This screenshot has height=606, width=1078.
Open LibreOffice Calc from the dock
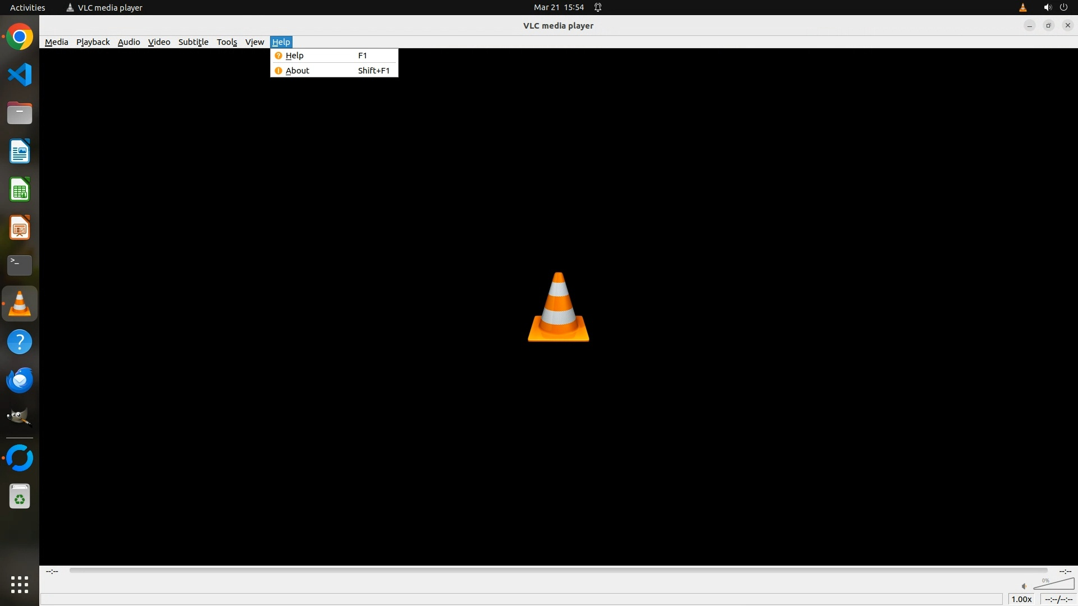pos(20,190)
